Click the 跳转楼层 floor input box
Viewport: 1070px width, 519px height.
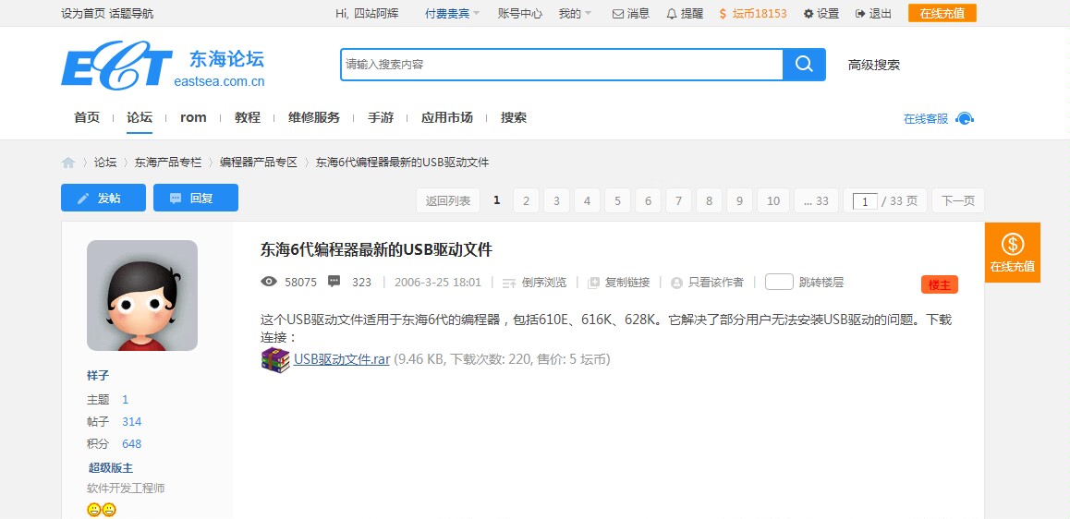click(x=779, y=282)
